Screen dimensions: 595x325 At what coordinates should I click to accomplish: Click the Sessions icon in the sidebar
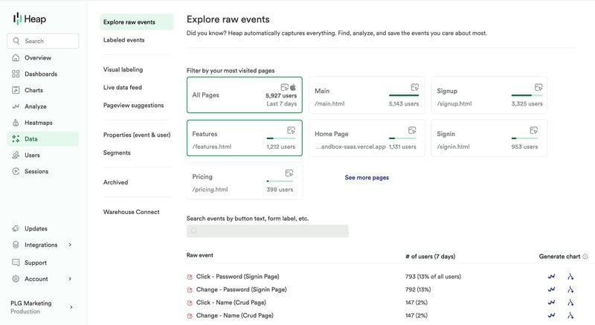coord(16,171)
